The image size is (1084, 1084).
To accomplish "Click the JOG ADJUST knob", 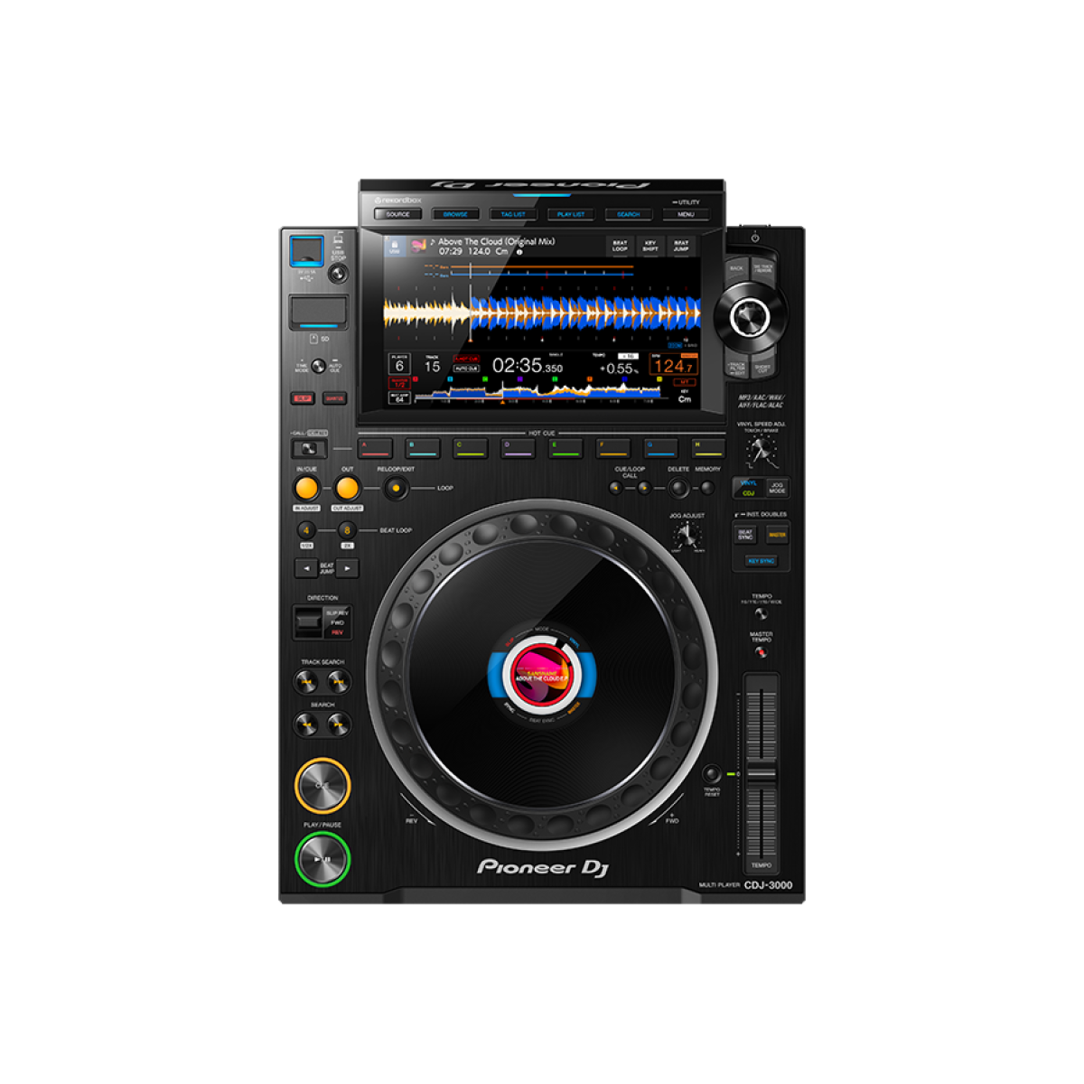I will click(687, 537).
